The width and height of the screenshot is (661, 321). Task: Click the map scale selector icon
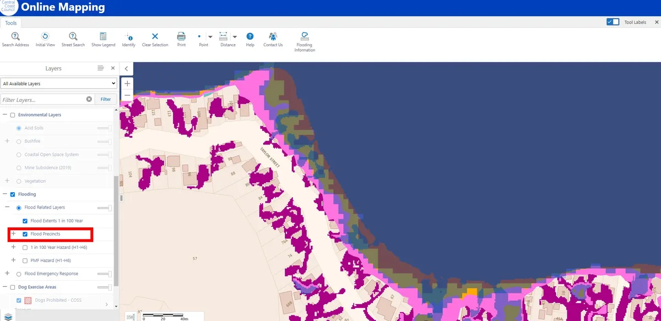[130, 317]
